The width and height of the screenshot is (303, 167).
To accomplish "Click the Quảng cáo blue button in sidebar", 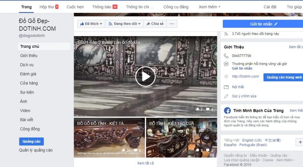I will [x=31, y=142].
